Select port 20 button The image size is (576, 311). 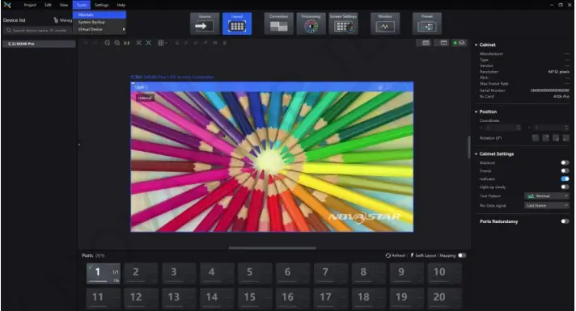(445, 298)
